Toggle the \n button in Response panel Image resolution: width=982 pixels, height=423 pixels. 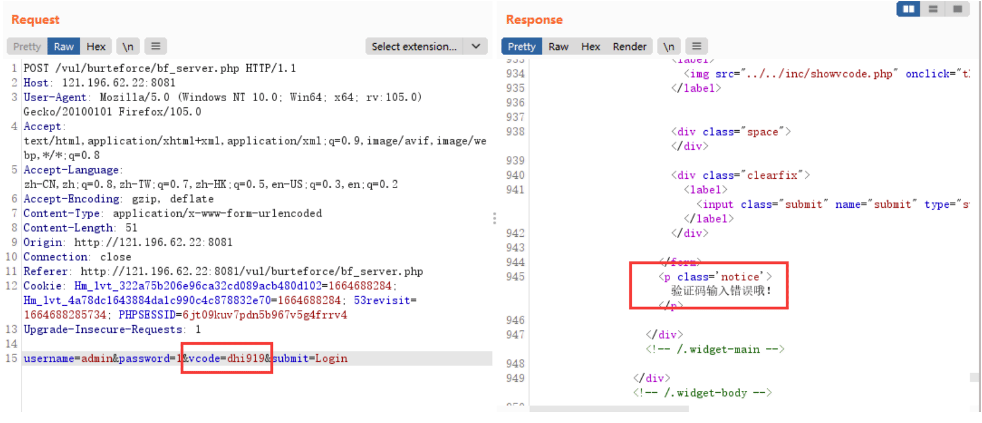tap(669, 46)
